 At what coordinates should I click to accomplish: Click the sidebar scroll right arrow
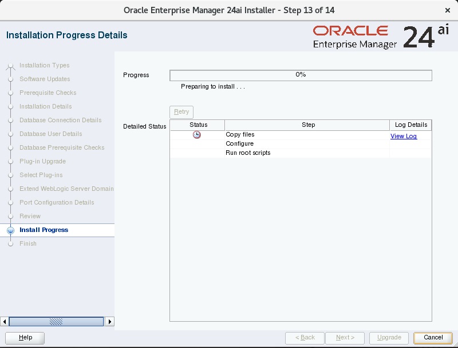point(109,322)
